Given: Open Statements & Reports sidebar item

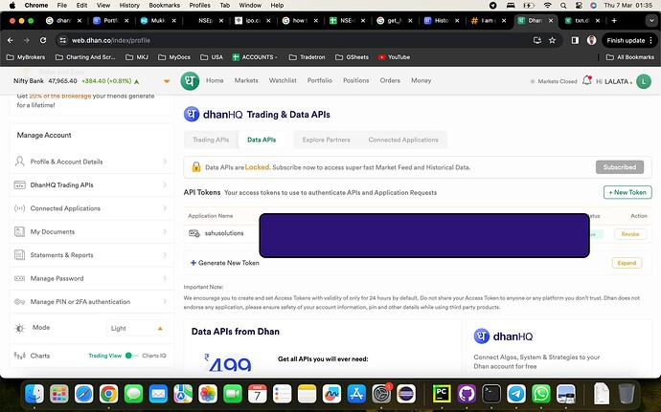Looking at the screenshot, I should pos(91,255).
